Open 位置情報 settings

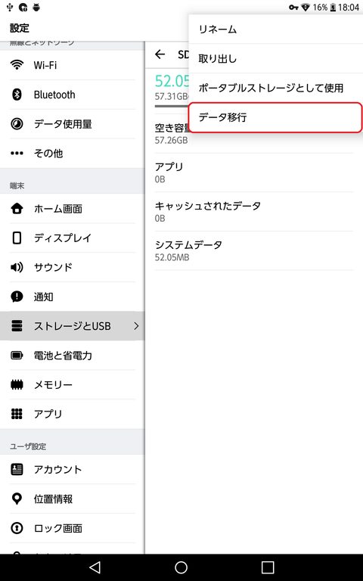pos(73,499)
